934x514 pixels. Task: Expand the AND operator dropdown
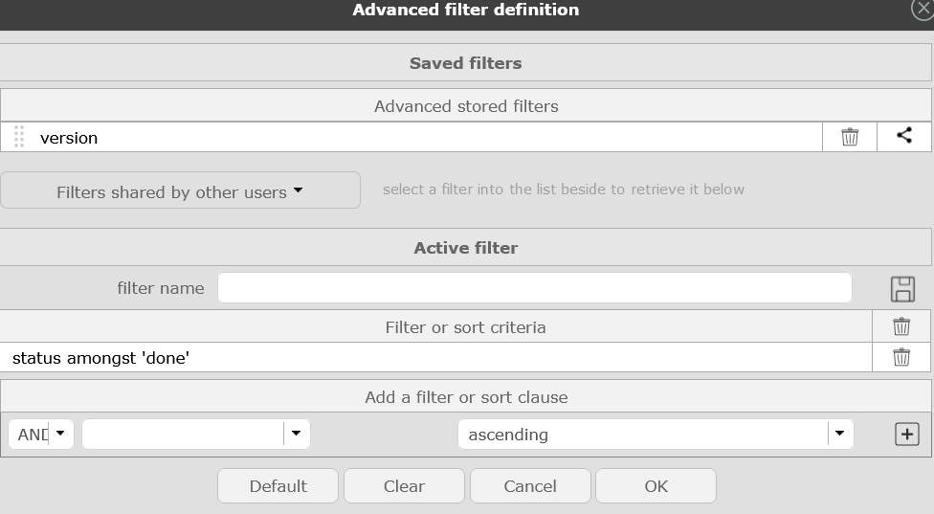click(x=60, y=434)
